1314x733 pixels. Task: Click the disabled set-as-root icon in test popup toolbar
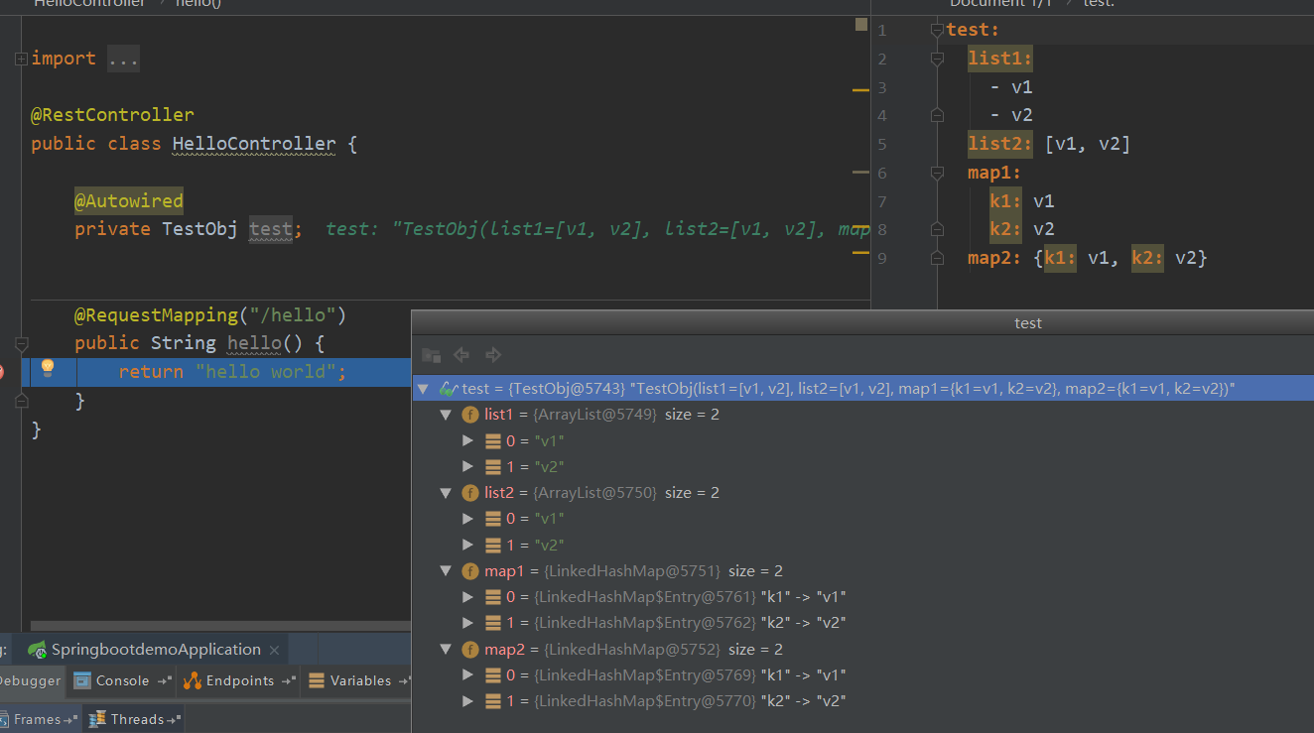[x=431, y=355]
